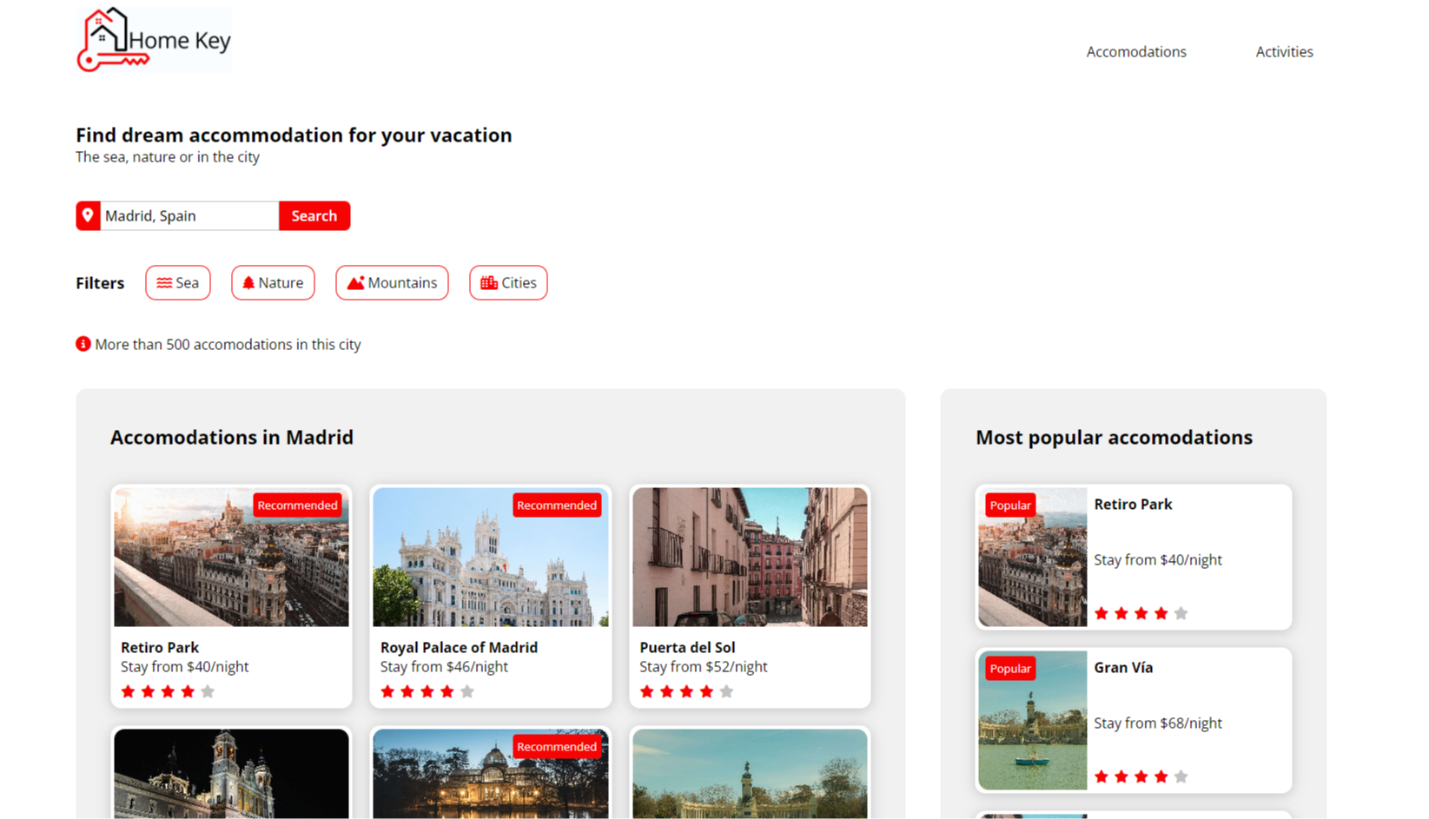Open the night cathedral photo in the second row
Image resolution: width=1429 pixels, height=819 pixels.
coord(231,774)
